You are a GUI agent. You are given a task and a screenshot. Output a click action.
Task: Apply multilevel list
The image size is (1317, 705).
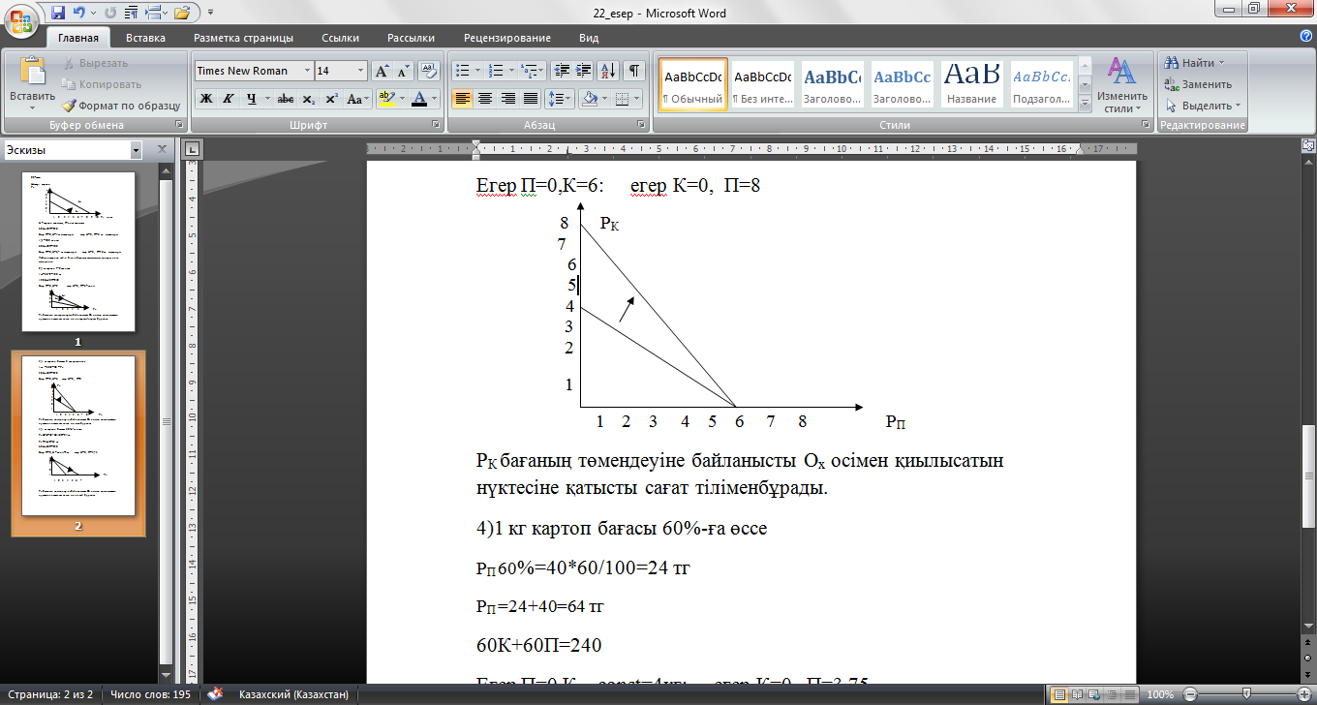click(x=529, y=71)
